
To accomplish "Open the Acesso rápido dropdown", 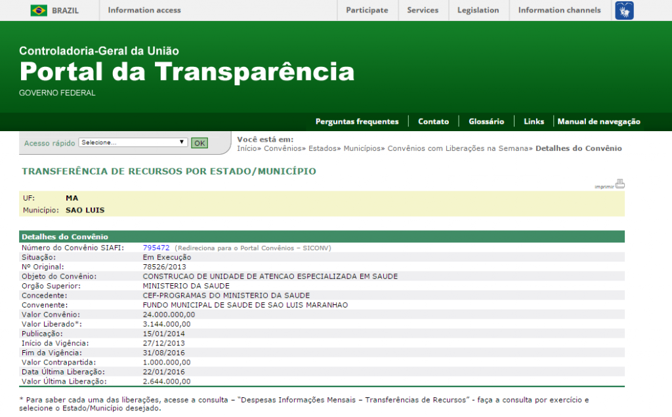I will [x=133, y=142].
